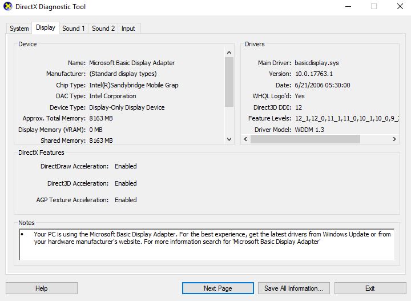Click the 'Driver Model:' label
The width and height of the screenshot is (411, 301).
click(x=273, y=130)
